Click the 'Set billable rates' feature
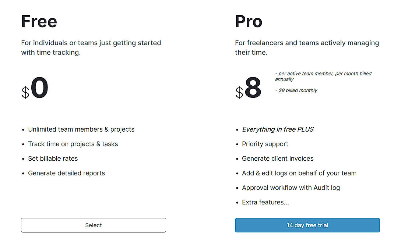The image size is (394, 246). point(53,158)
